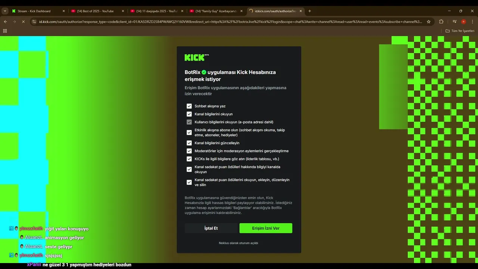Open the Chrome profile avatar
The width and height of the screenshot is (478, 269).
463,22
